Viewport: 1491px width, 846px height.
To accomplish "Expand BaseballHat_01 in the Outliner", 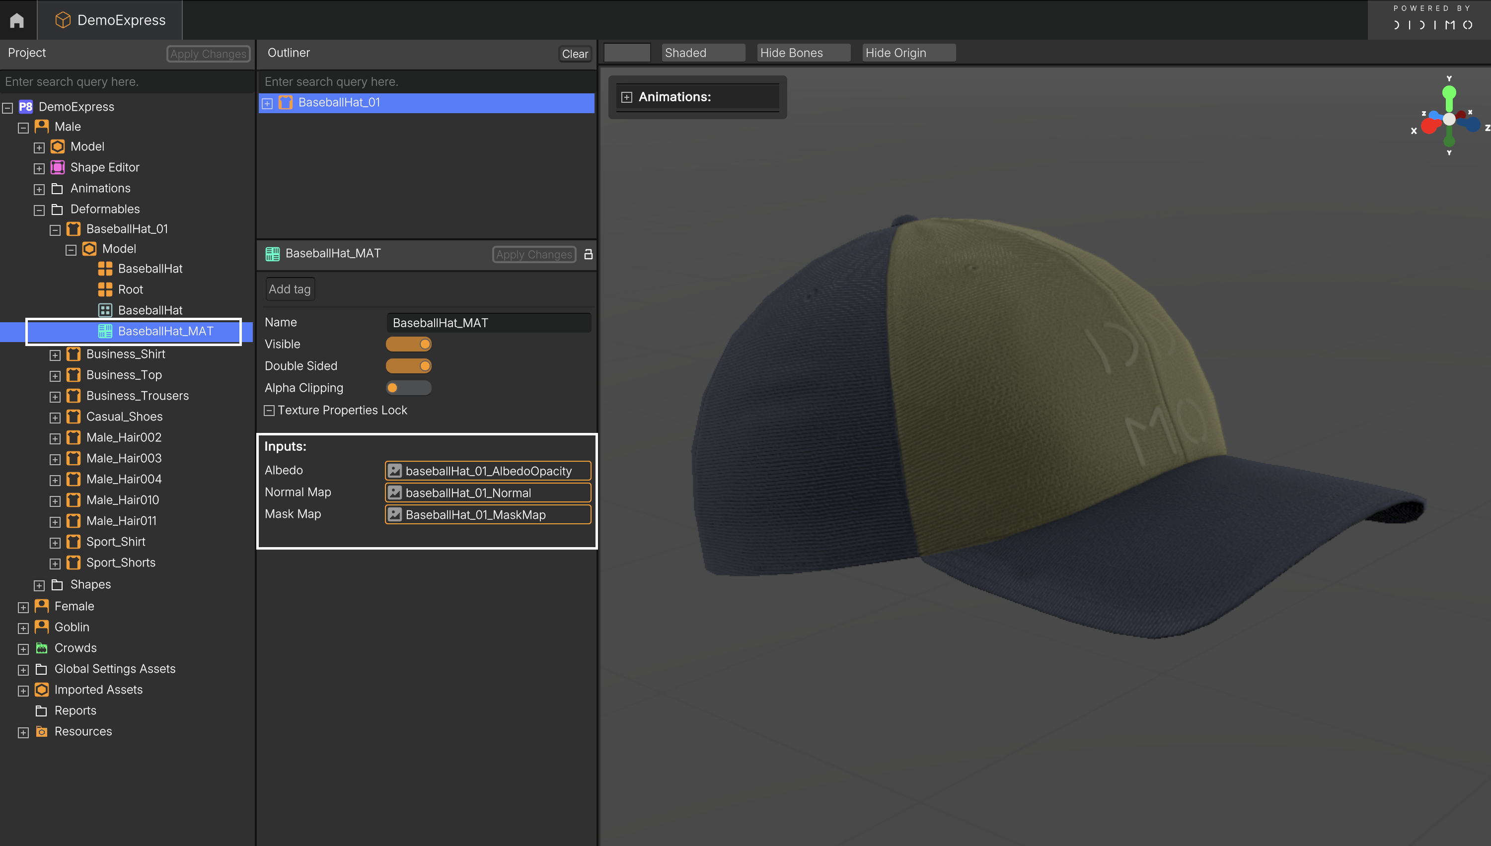I will (267, 103).
